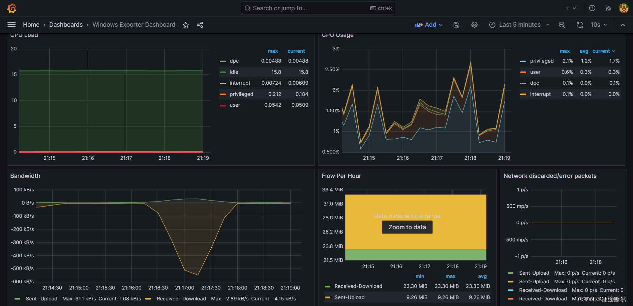Screen dimensions: 633x306
Task: Click the clock icon in time picker
Action: [492, 25]
